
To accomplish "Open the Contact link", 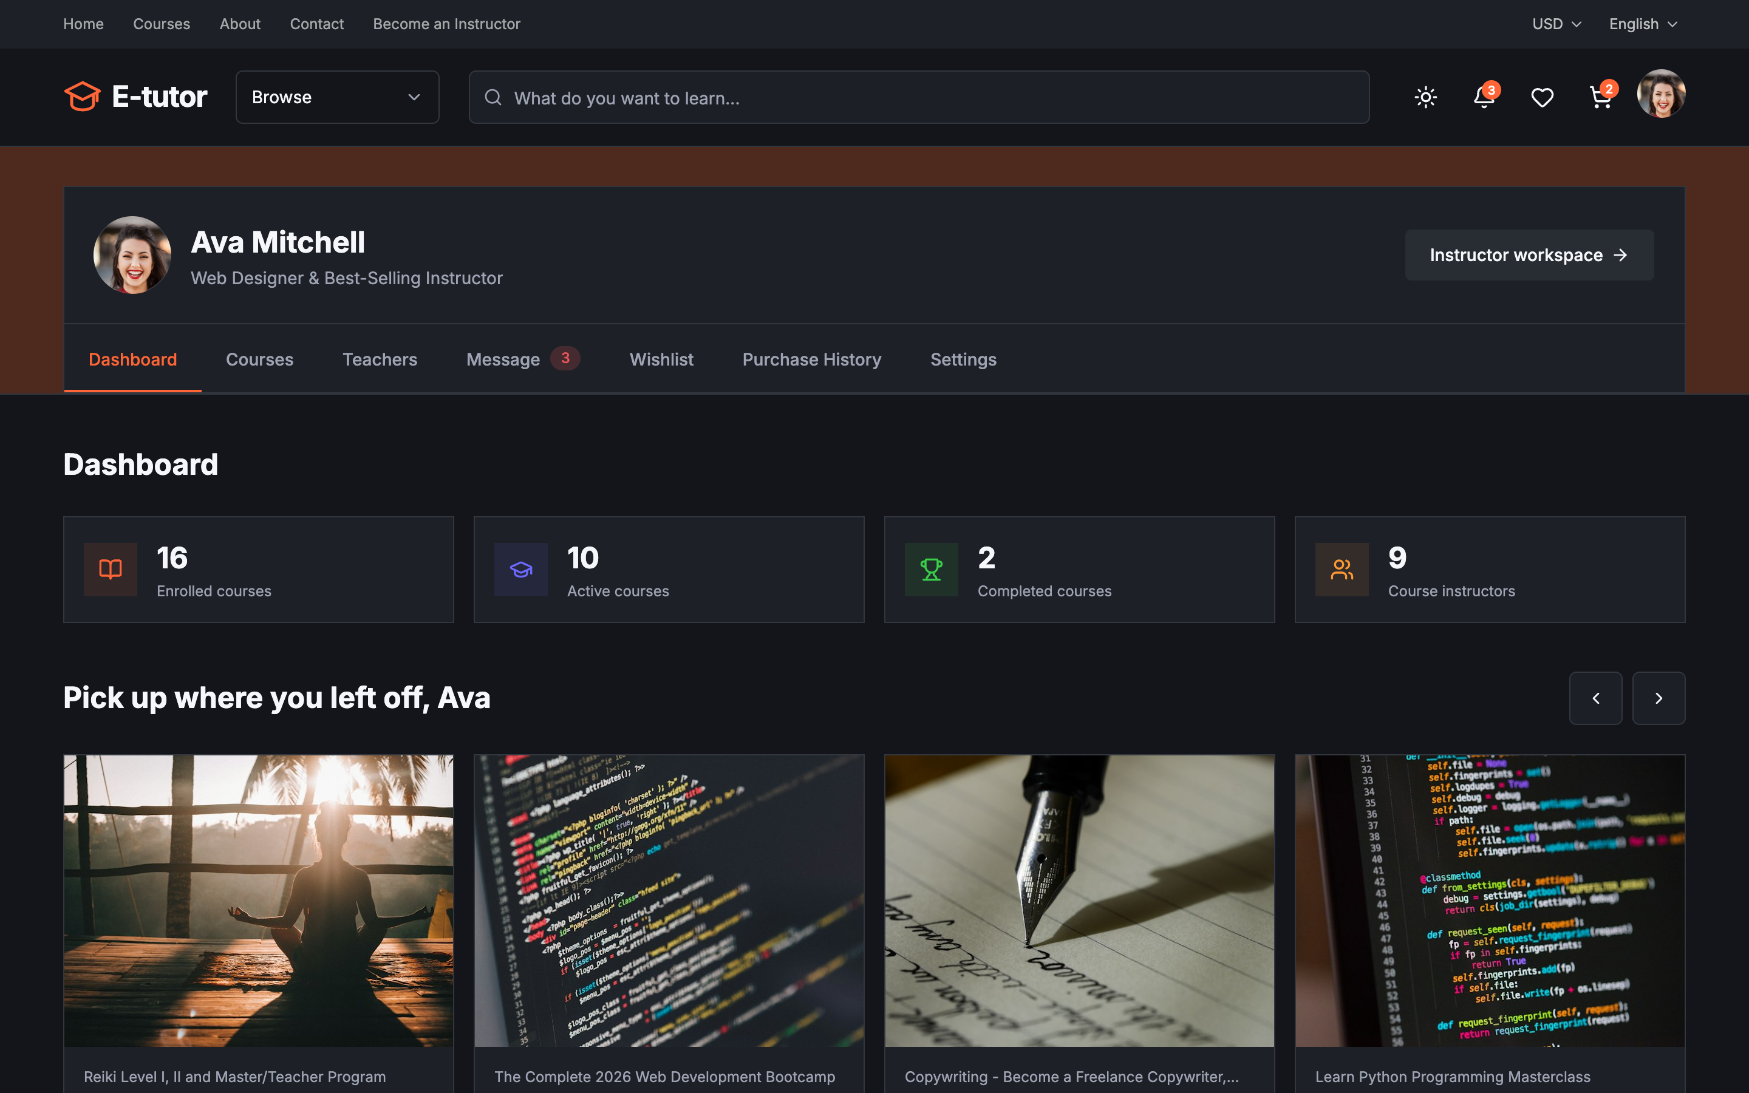I will click(316, 24).
